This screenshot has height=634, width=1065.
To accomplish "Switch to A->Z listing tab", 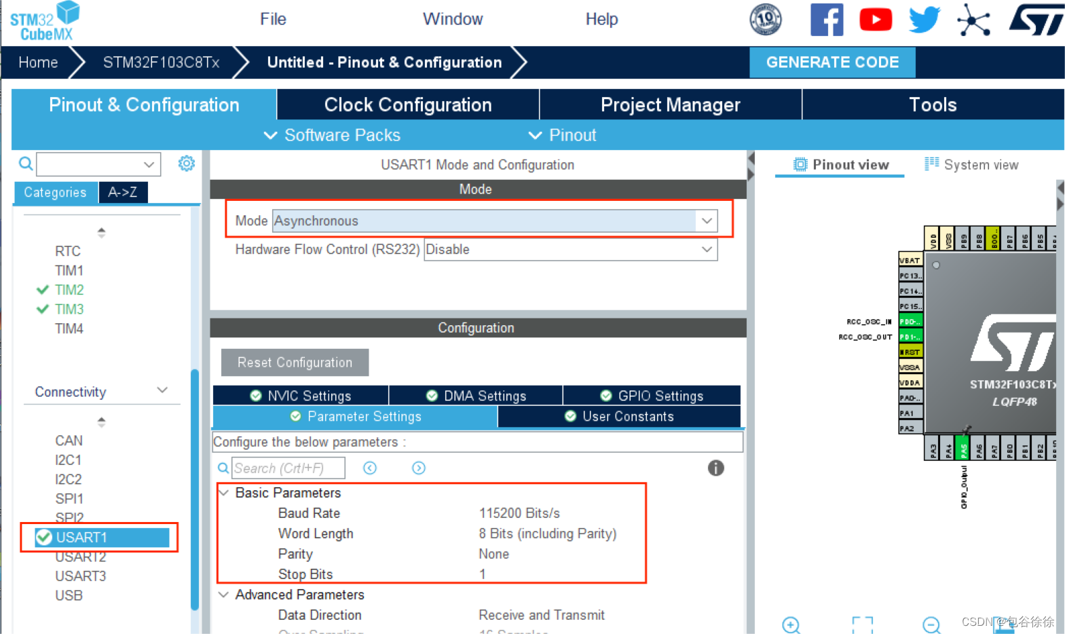I will [123, 192].
